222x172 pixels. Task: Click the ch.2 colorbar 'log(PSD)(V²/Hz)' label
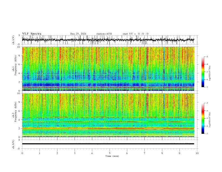pyautogui.click(x=210, y=119)
